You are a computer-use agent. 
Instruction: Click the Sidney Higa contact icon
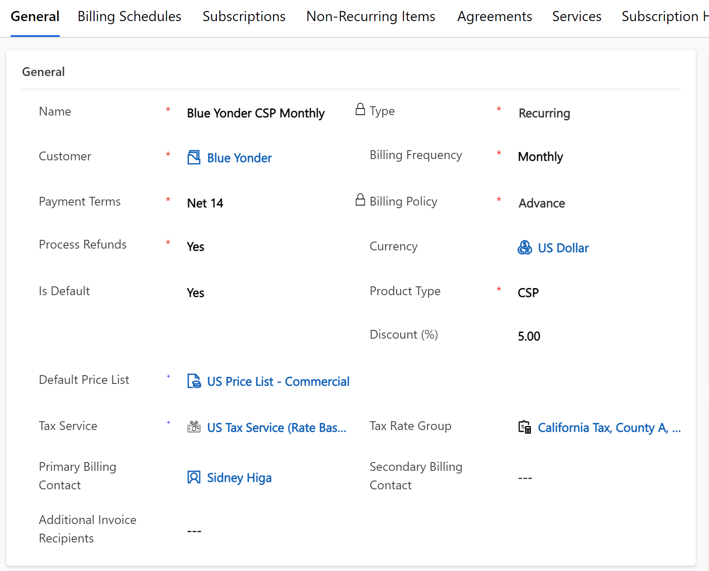194,477
